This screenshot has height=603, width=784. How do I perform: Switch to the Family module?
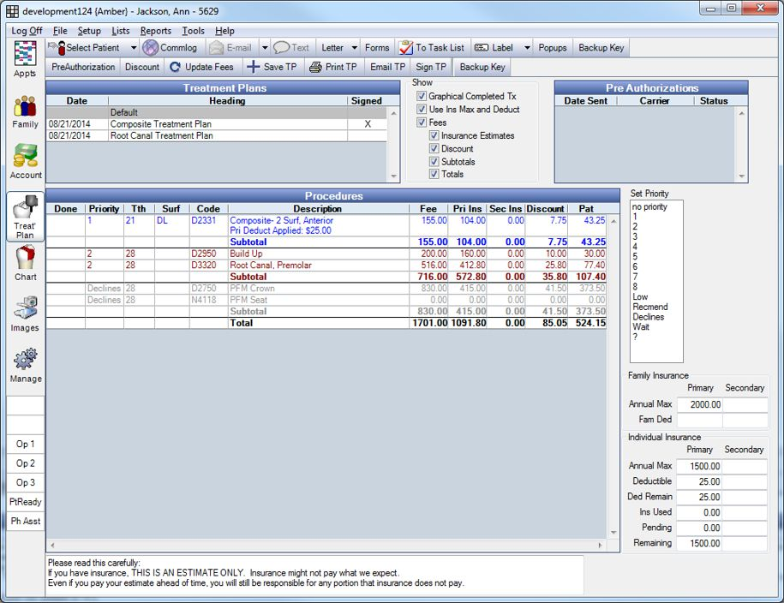(x=24, y=111)
